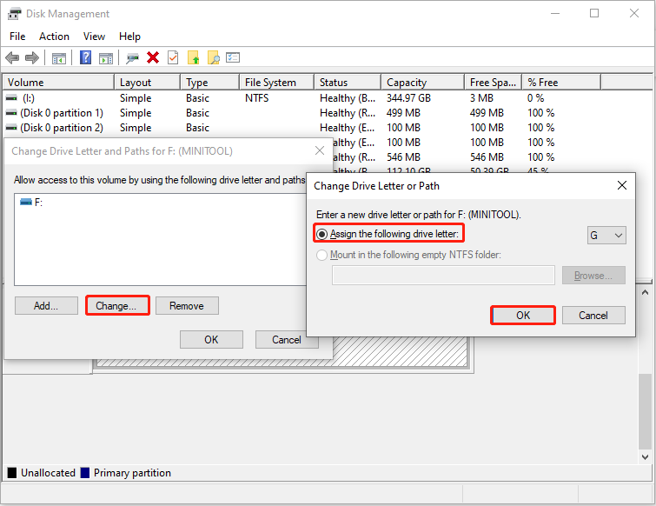The width and height of the screenshot is (656, 506).
Task: Click the red X delete icon
Action: pos(153,57)
